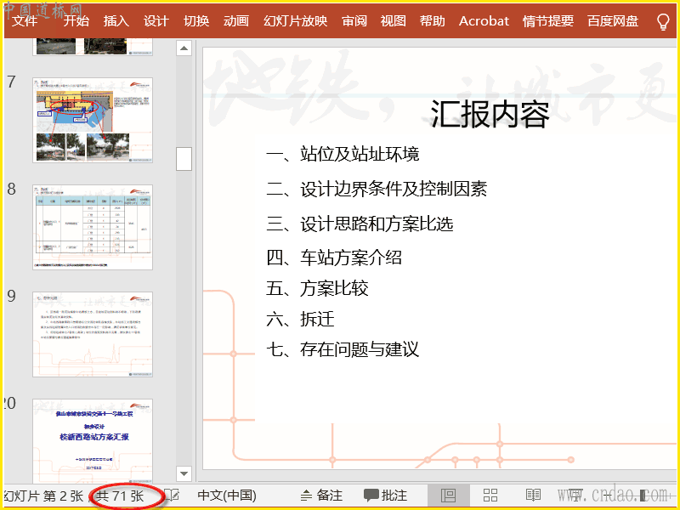Image resolution: width=680 pixels, height=510 pixels.
Task: Switch to the 动画 tab
Action: click(x=236, y=20)
